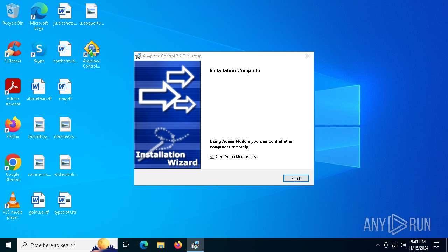Select abovethan.rtf file icon
448x252 pixels.
(39, 90)
